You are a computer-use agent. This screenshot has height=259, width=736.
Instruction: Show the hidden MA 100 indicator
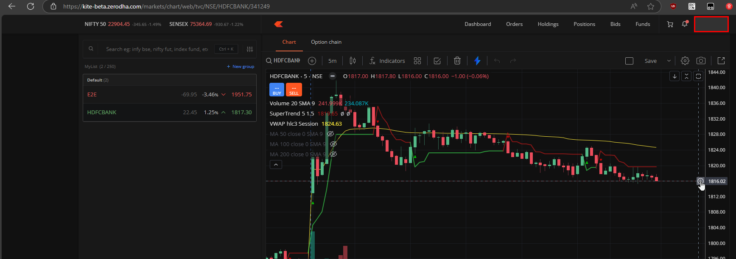click(x=333, y=144)
